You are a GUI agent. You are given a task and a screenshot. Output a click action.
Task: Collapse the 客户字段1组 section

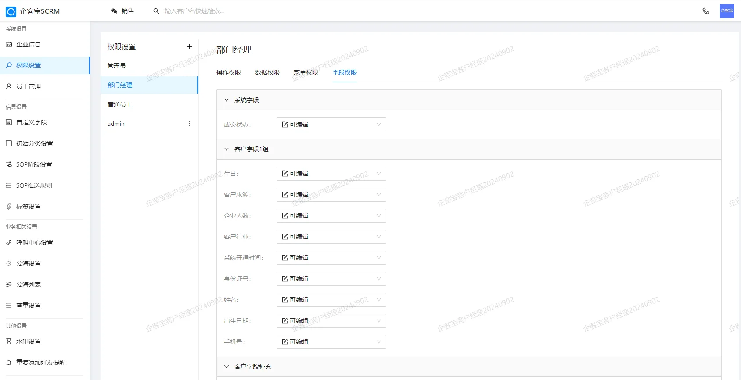pos(469,149)
